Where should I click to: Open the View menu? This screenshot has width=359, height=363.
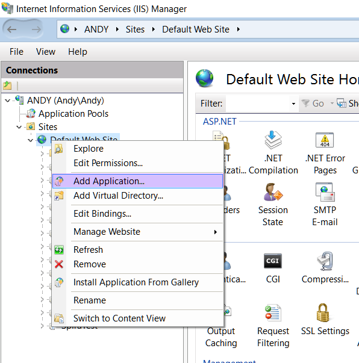46,52
